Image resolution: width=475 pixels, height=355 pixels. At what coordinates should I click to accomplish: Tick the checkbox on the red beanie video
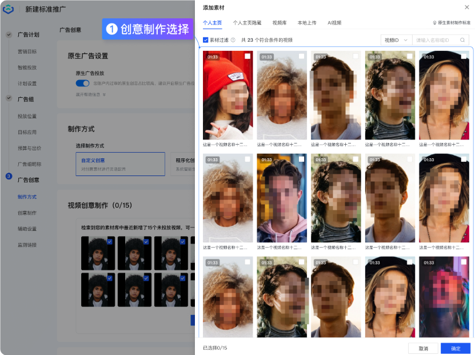pos(248,56)
